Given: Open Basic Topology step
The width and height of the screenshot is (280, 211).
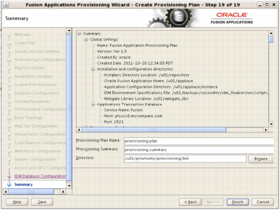Looking at the screenshot, I should coord(29,118).
